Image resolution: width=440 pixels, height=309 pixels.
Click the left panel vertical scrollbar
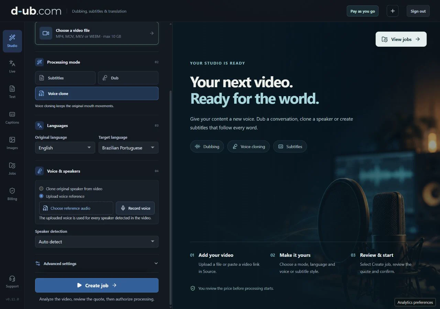click(170, 197)
